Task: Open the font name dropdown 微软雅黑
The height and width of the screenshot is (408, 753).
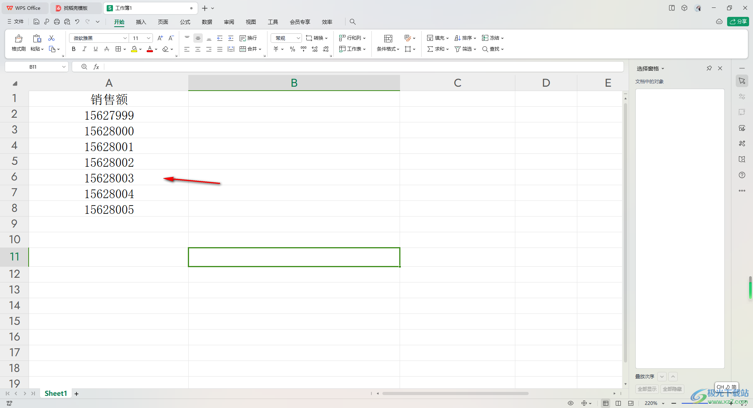Action: pyautogui.click(x=125, y=38)
